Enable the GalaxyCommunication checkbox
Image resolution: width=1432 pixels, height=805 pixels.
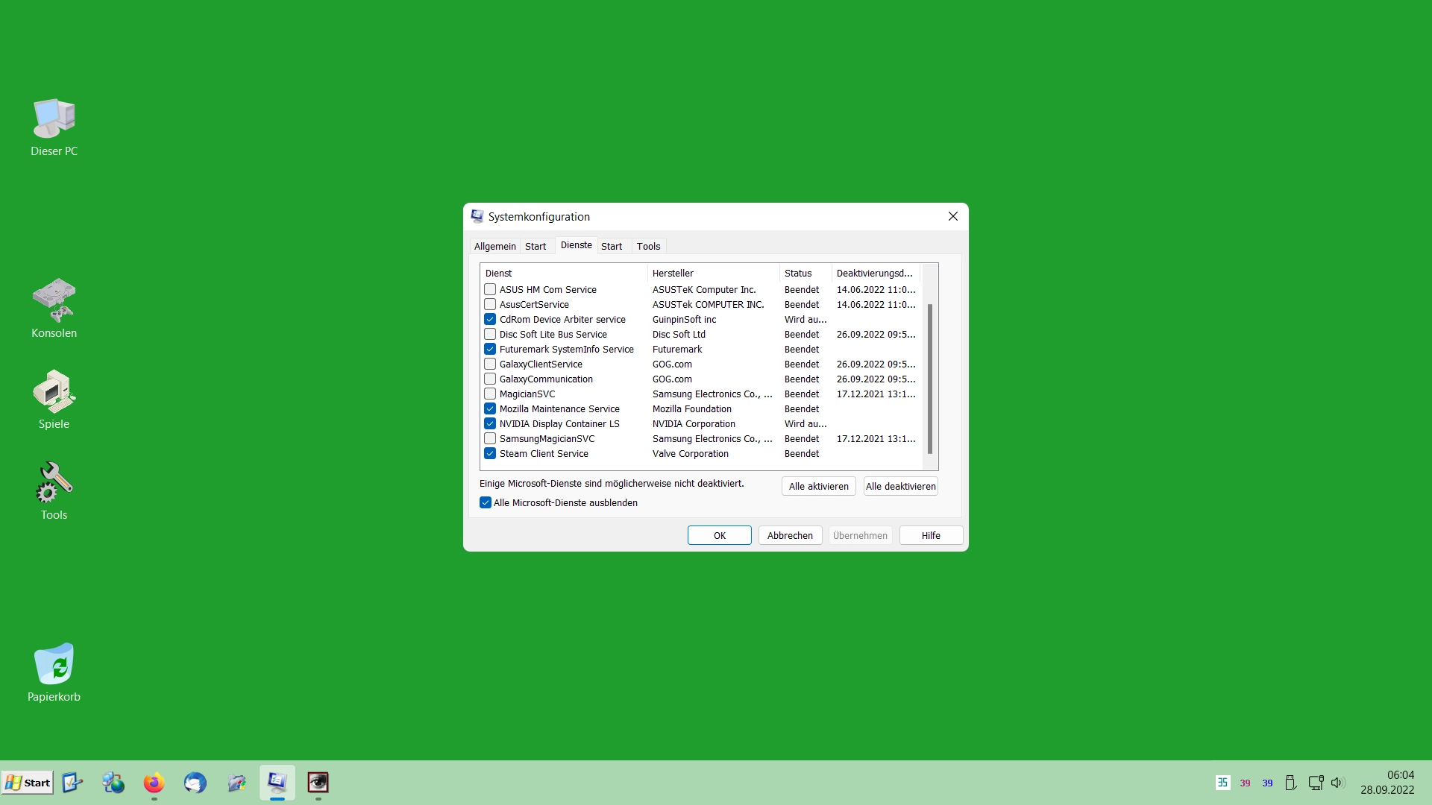coord(490,379)
